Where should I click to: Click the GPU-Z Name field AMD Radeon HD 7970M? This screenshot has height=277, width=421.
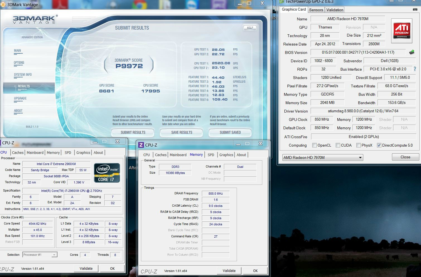(x=348, y=19)
